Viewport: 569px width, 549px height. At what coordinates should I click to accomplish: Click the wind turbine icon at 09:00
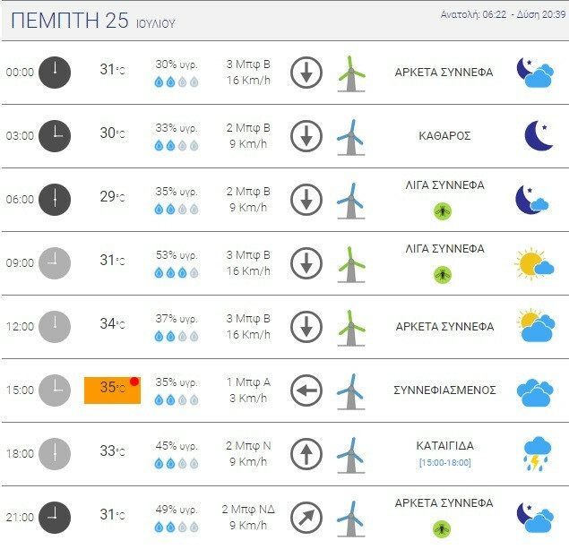(x=351, y=264)
